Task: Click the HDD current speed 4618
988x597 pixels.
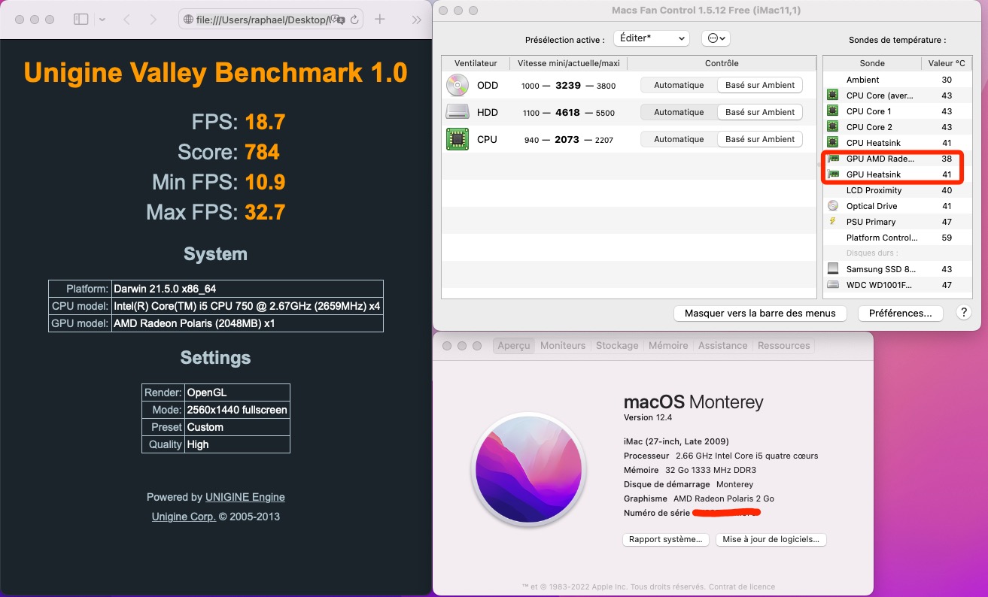Action: [568, 113]
